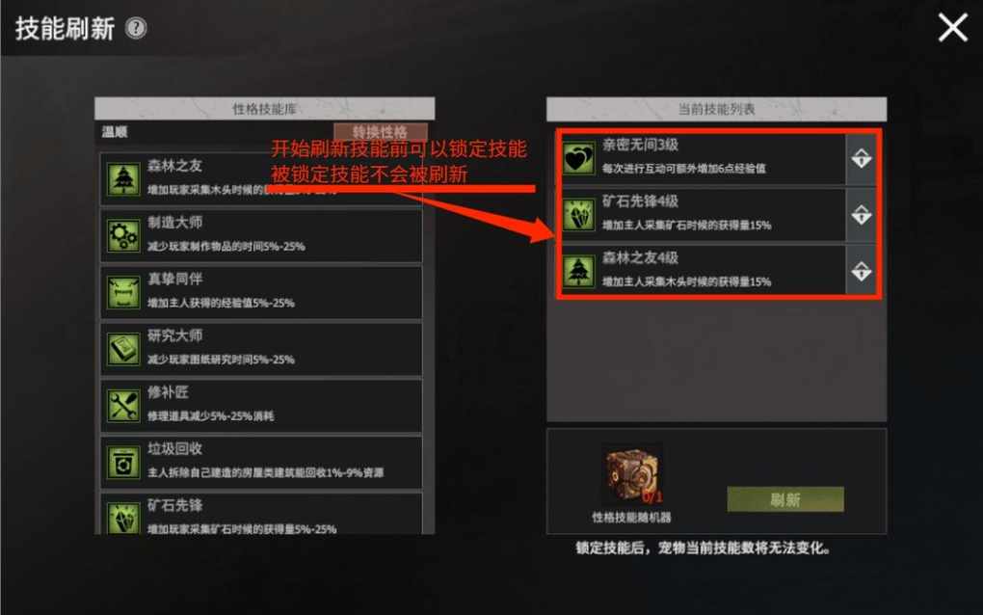
Task: Select the 修补匠 wrench and screwdriver icon
Action: (x=123, y=406)
